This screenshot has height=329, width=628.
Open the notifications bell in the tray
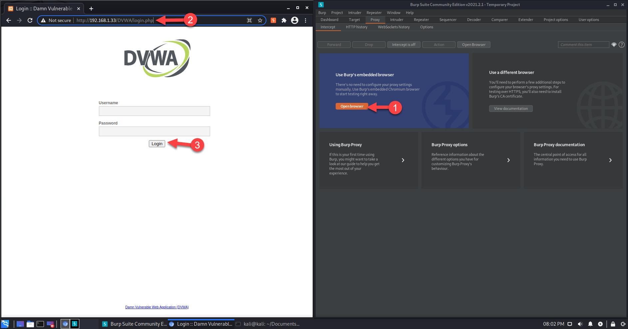[x=590, y=324]
